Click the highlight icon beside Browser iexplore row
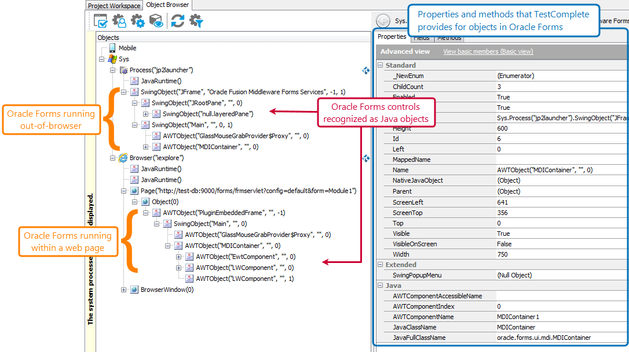The width and height of the screenshot is (629, 352). (366, 158)
